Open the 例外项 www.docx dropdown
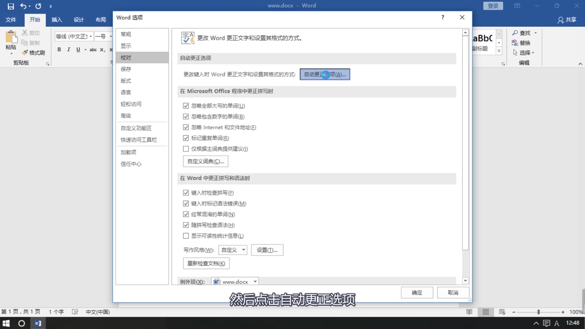Screen dimensions: 585x329 [235, 282]
